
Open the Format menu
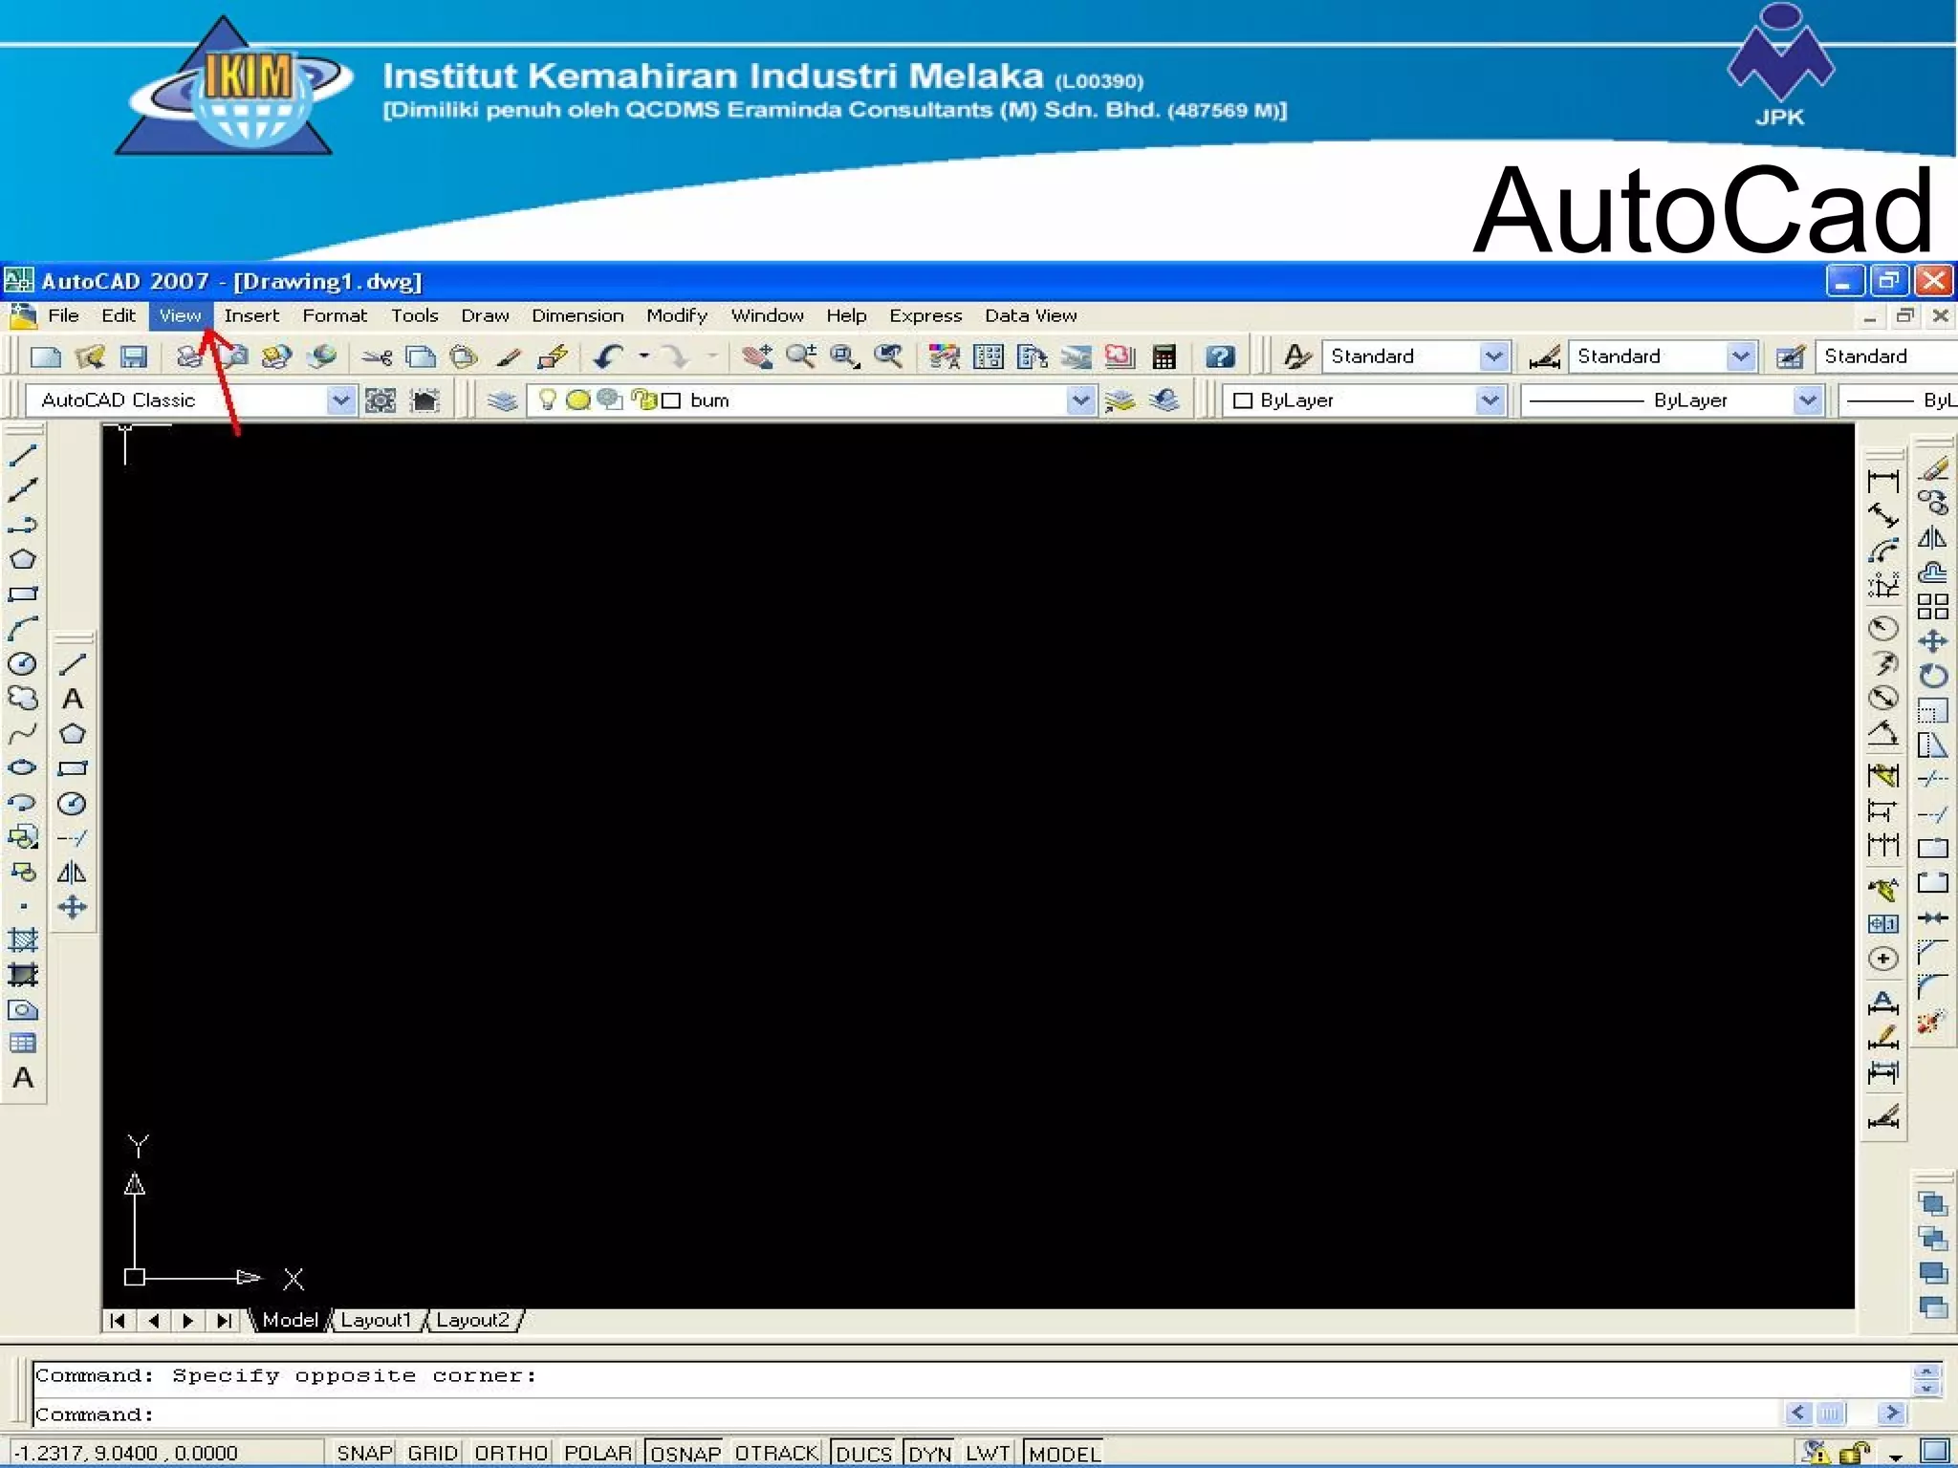(x=335, y=315)
